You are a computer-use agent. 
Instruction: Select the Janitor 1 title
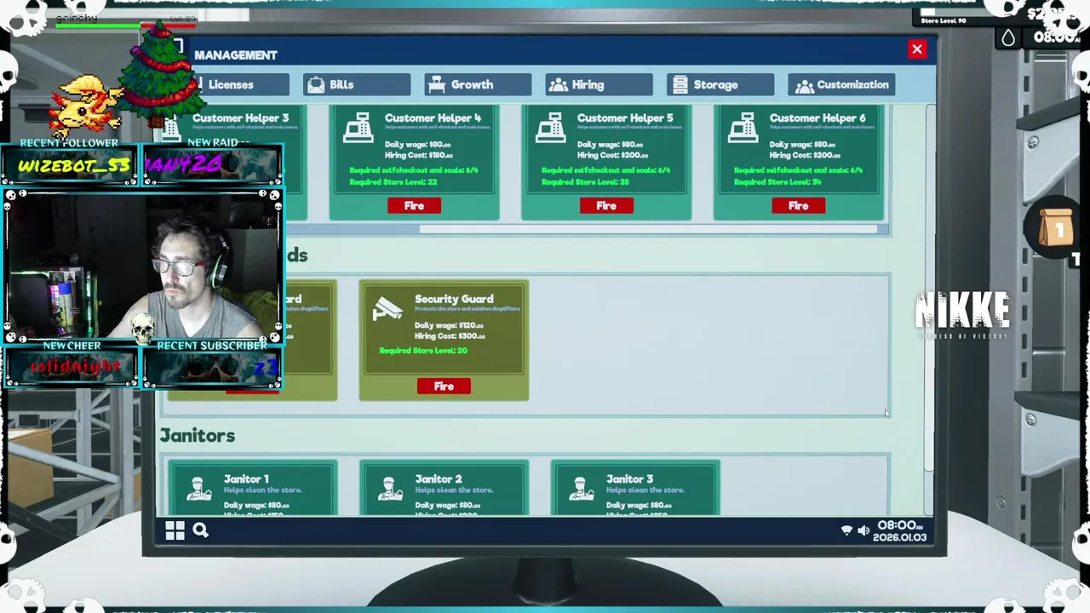pos(246,479)
